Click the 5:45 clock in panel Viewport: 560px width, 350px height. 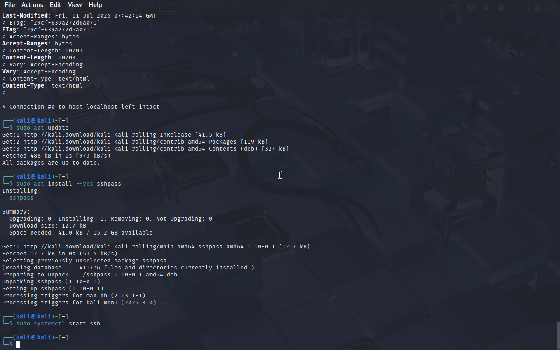tap(516, 7)
